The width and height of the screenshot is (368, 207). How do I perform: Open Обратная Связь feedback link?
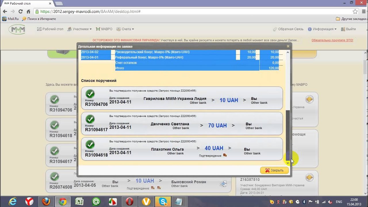click(288, 29)
